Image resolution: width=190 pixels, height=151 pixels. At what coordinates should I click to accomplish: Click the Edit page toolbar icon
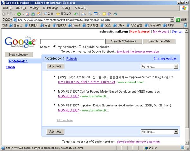(x=96, y=14)
